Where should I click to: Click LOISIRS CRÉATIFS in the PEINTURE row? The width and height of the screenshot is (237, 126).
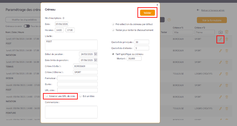coord(203,109)
